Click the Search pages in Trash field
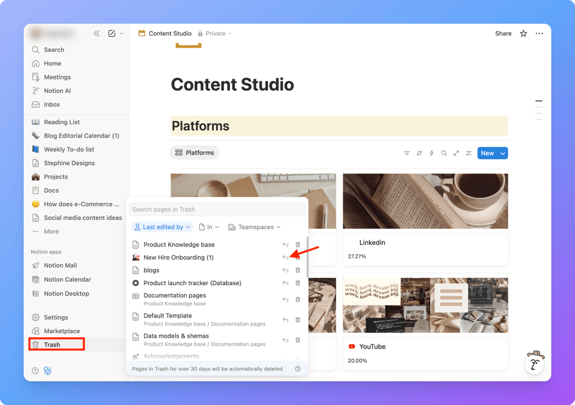Screen dimensions: 575x405 point(217,209)
